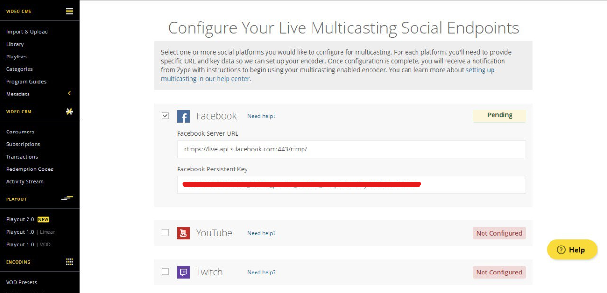
Task: Click the Facebook Pending status badge
Action: click(499, 115)
